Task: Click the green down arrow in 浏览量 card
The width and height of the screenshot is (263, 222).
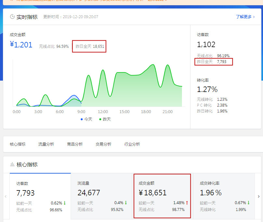Action: [126, 203]
